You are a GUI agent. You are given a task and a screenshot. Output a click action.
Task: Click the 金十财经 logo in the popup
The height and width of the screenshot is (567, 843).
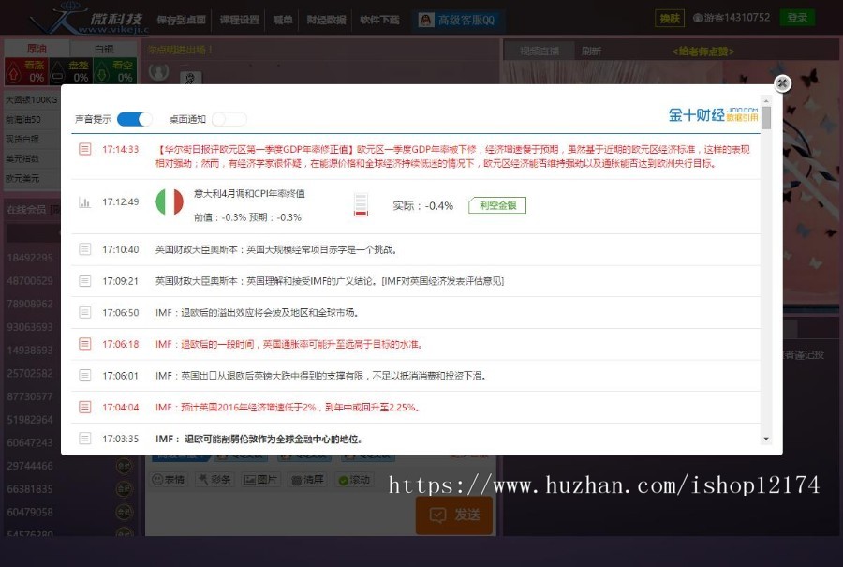(714, 114)
